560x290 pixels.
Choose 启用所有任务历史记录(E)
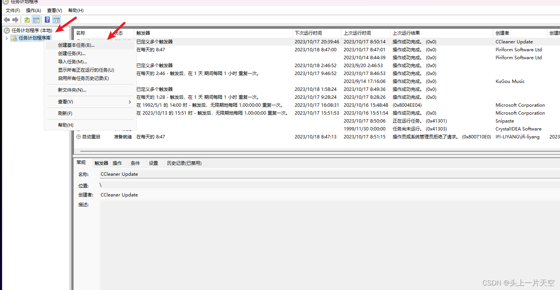[x=90, y=78]
